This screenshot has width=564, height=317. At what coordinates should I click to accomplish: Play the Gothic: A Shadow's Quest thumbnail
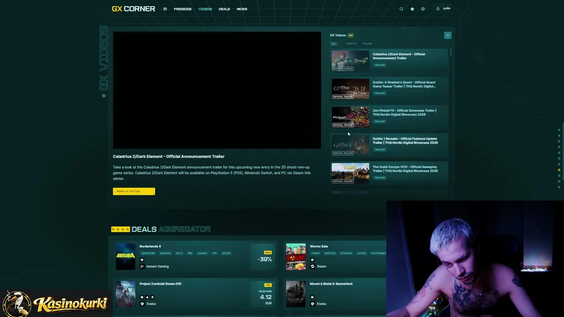[x=350, y=89]
